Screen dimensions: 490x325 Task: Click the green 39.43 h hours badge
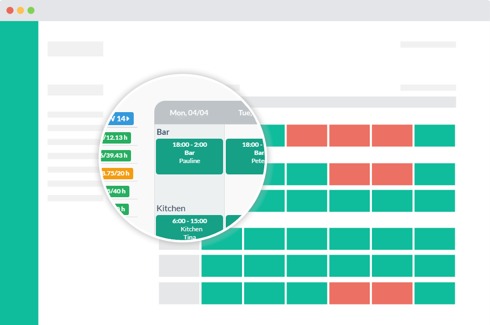tap(115, 155)
